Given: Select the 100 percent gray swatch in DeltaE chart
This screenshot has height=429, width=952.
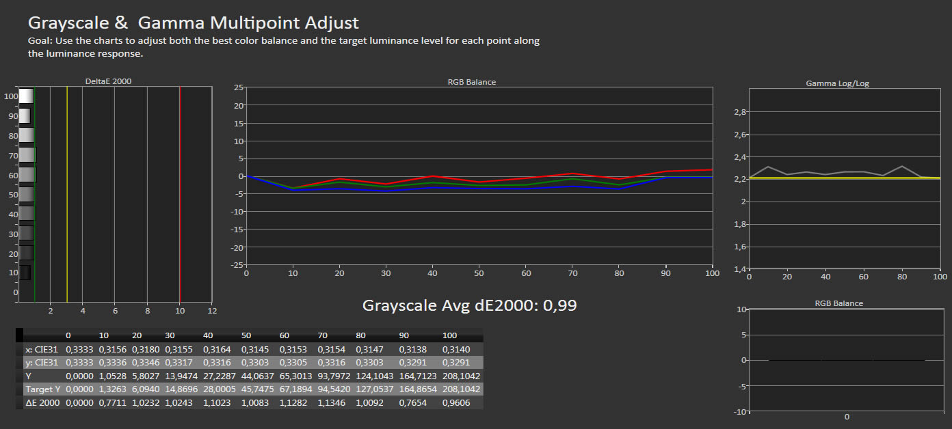Looking at the screenshot, I should click(x=26, y=96).
